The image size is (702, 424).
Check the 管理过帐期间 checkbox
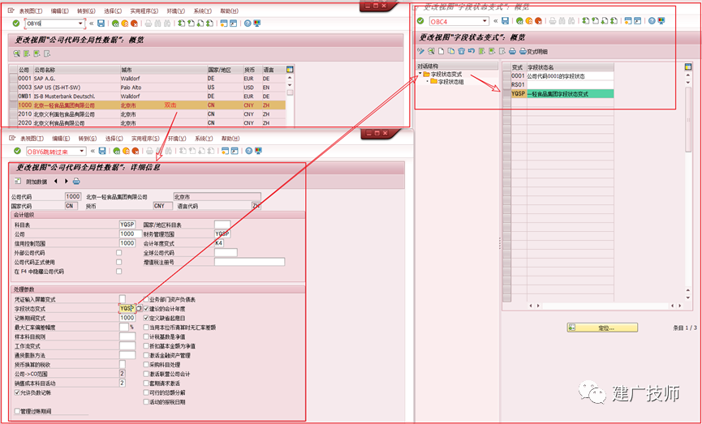click(x=17, y=411)
